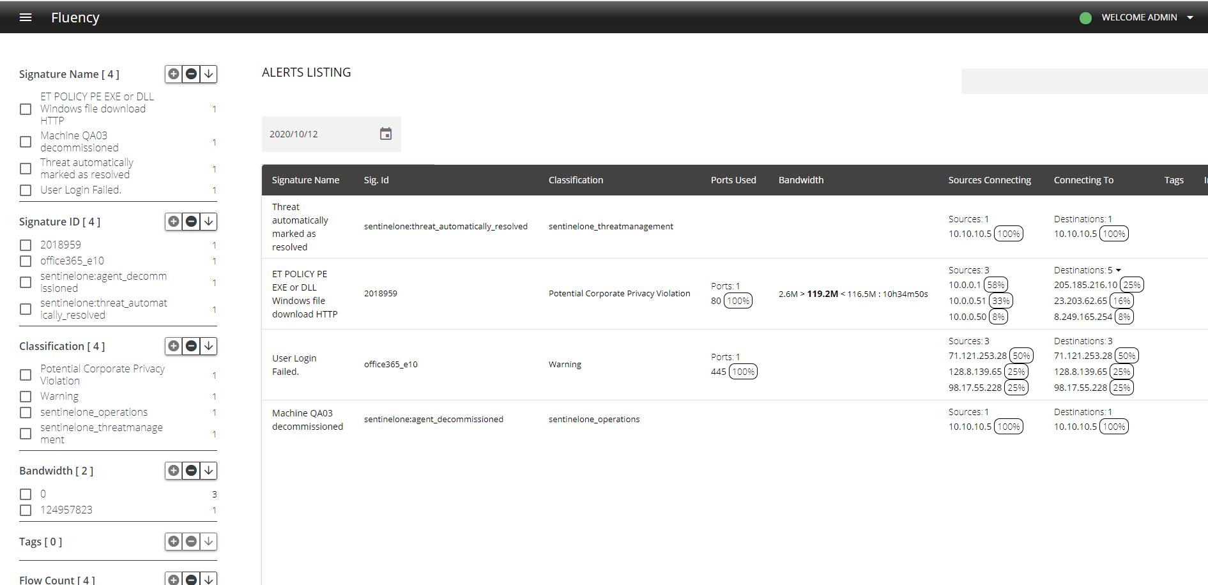Open the hamburger navigation menu
This screenshot has height=585, width=1208.
pyautogui.click(x=26, y=17)
